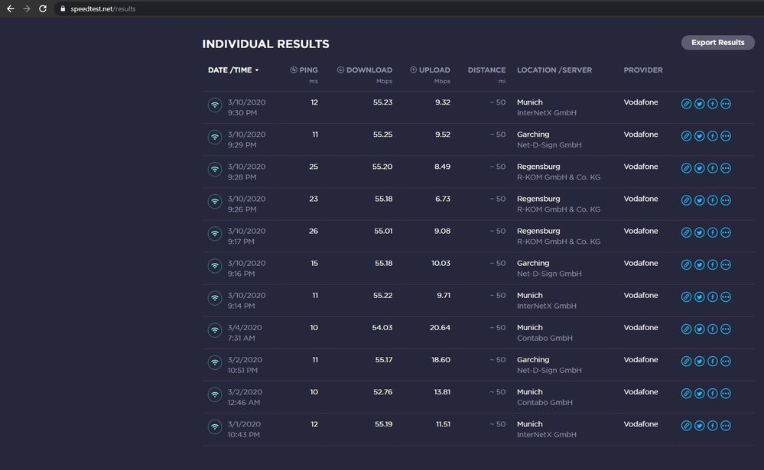Screen dimensions: 764x470
Task: Share 9:29 PM result on Facebook
Action: click(712, 136)
